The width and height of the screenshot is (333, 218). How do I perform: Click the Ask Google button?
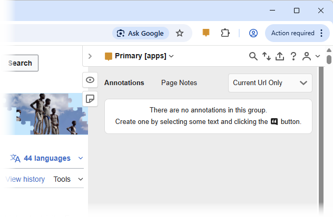click(141, 33)
